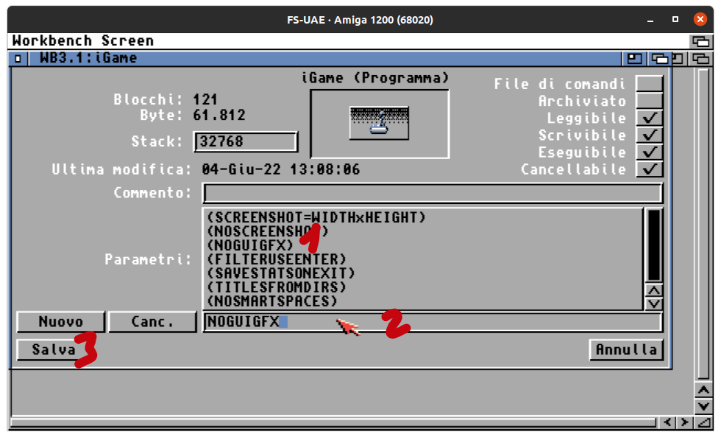
Task: Uncheck the Scrivibile protection bit
Action: [x=649, y=135]
